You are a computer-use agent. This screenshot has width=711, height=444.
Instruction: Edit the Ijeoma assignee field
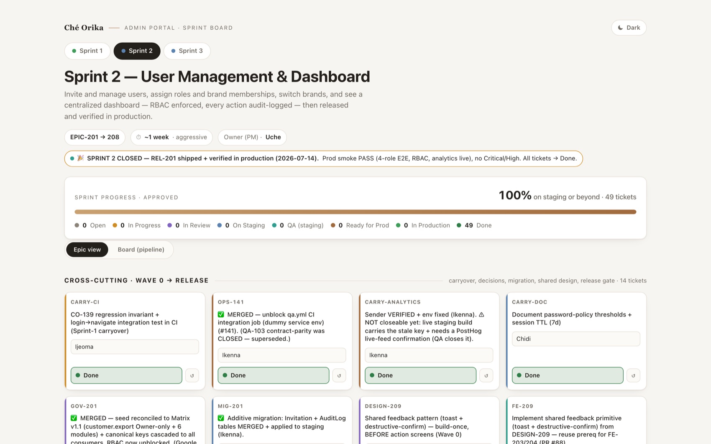point(135,347)
